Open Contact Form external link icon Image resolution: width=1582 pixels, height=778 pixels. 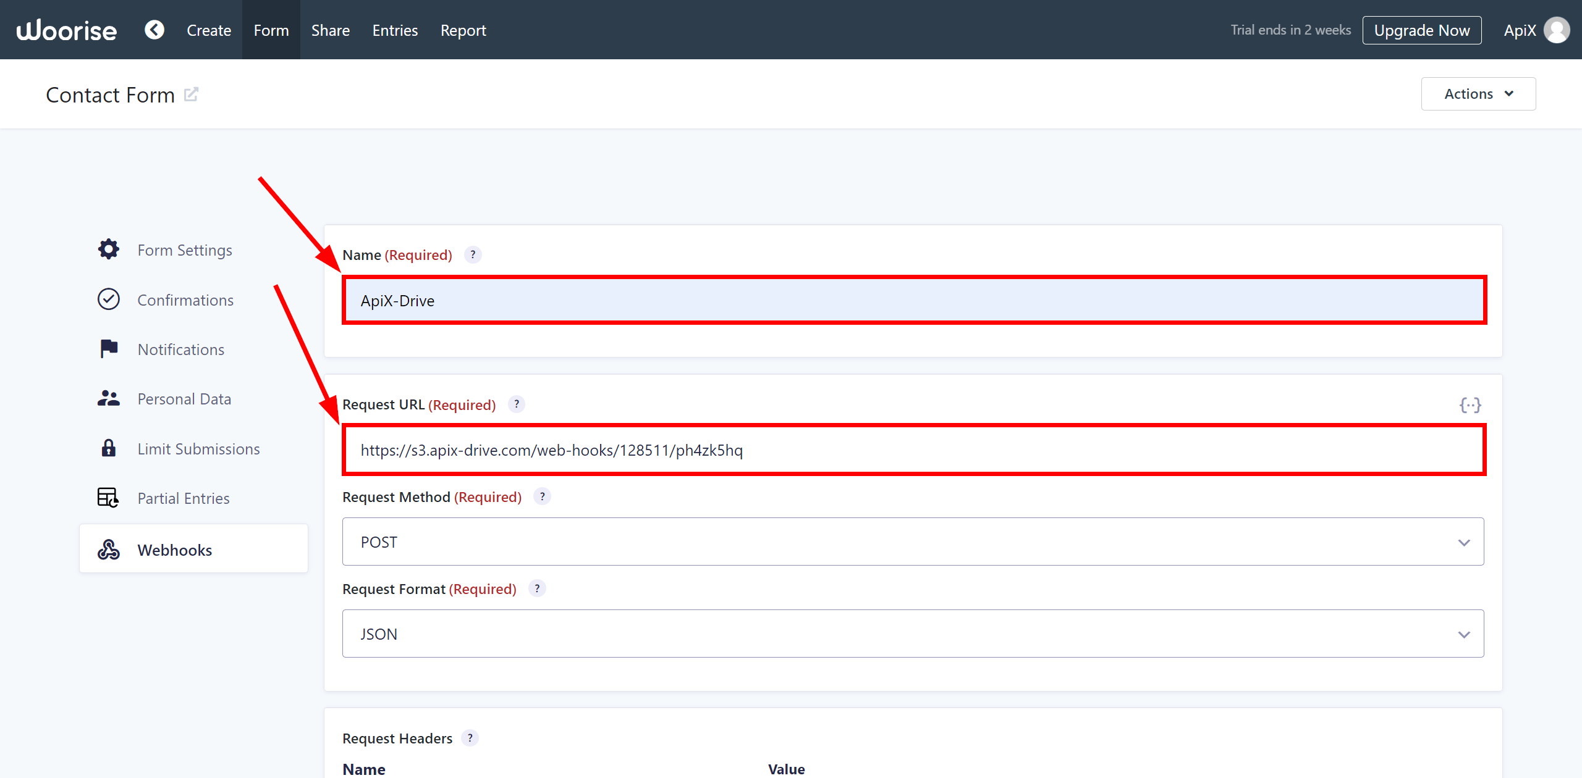(191, 94)
